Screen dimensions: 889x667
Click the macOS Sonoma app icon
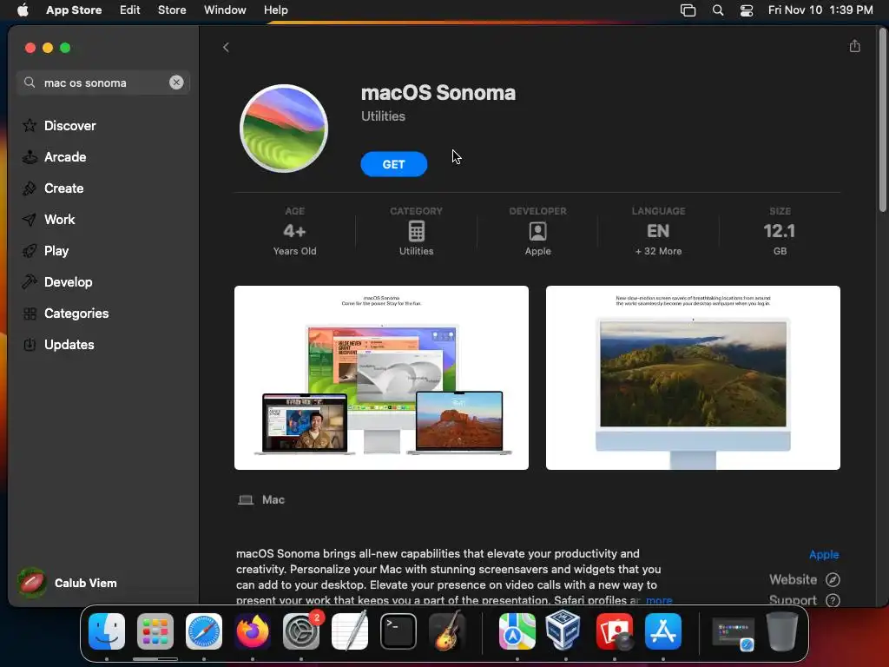(284, 129)
